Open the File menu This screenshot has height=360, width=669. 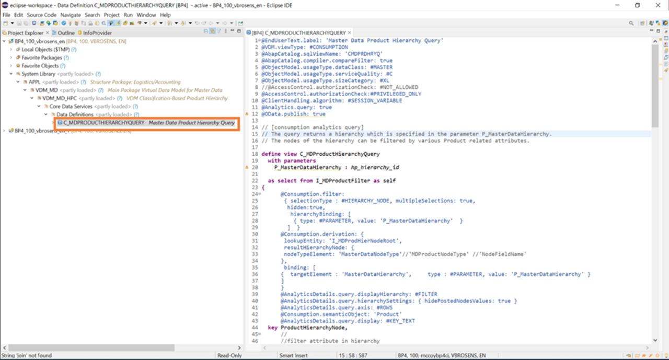[6, 15]
